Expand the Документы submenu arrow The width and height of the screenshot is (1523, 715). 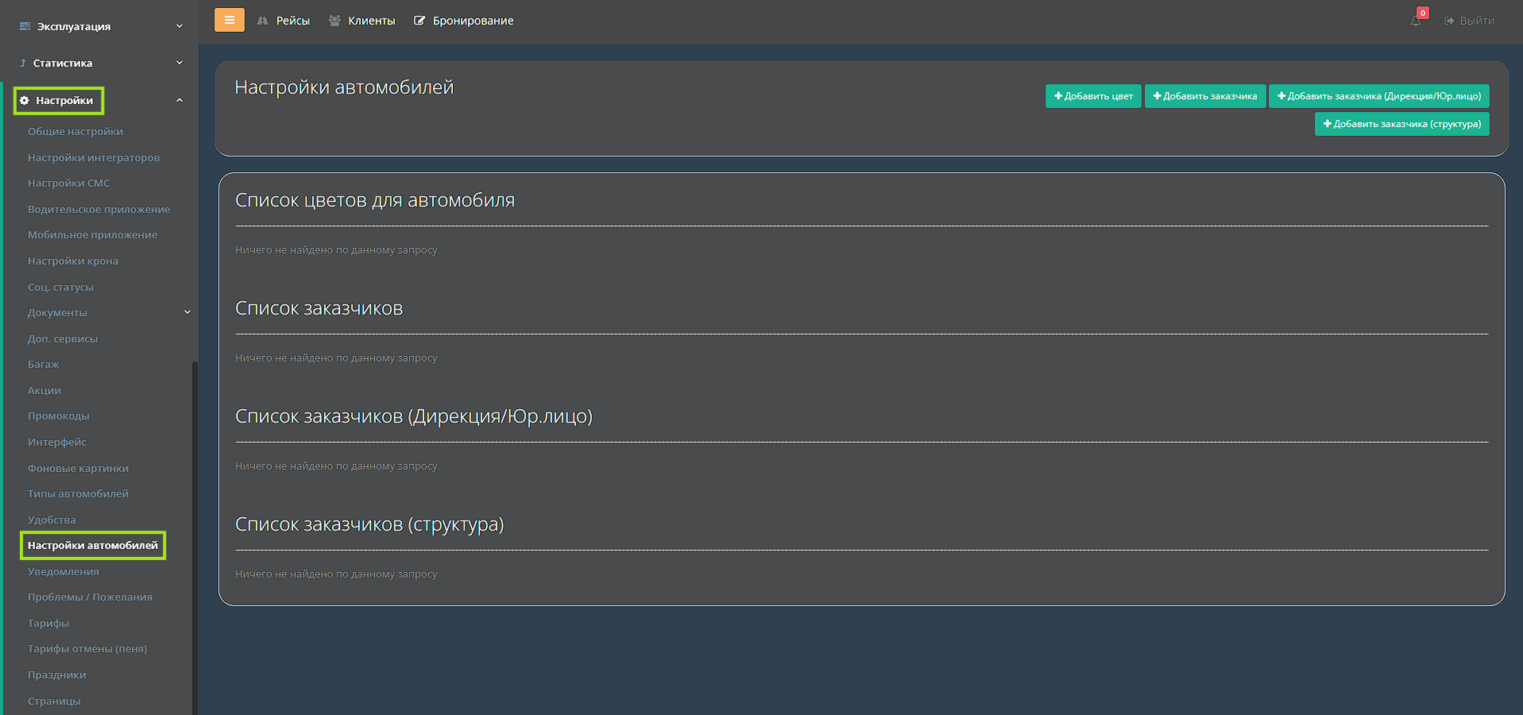(187, 312)
